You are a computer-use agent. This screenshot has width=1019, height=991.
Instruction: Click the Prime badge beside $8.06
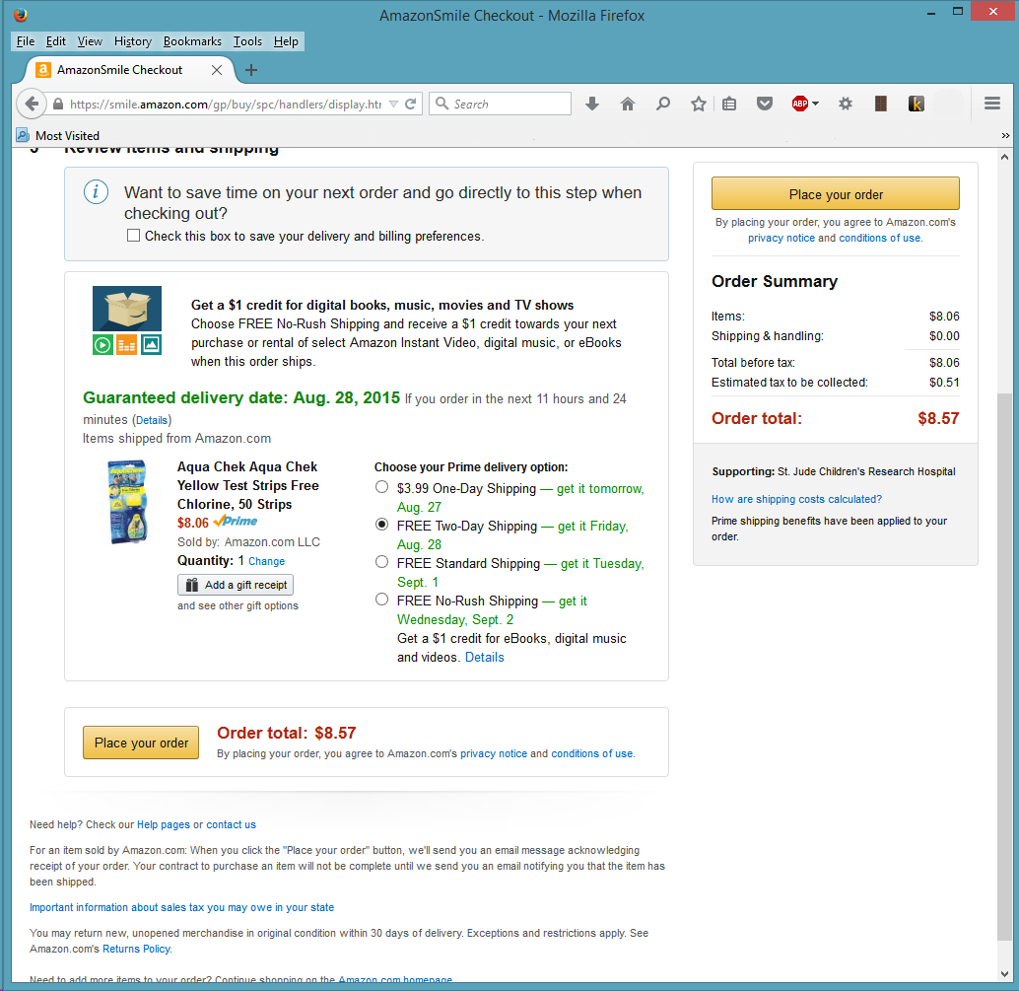click(x=236, y=521)
